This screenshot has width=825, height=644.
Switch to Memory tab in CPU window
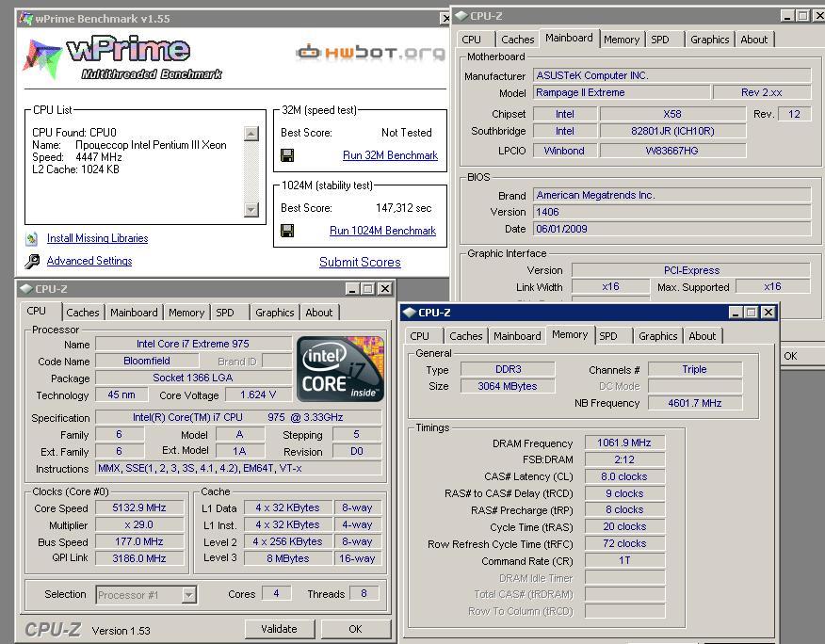coord(186,313)
